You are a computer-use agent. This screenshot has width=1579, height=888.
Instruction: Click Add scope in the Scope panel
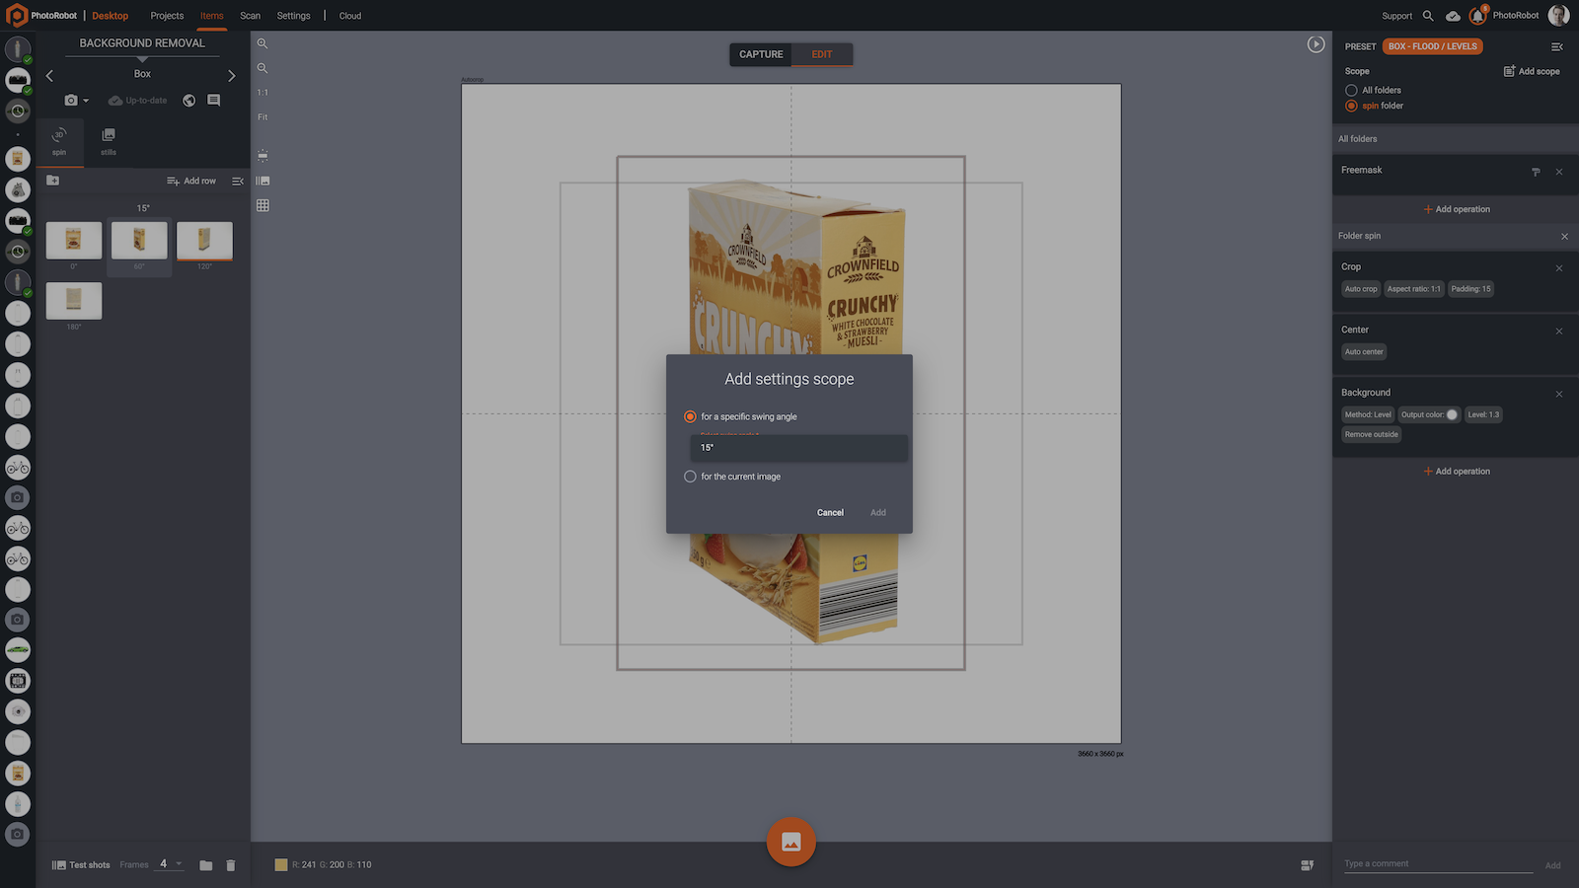[1532, 71]
